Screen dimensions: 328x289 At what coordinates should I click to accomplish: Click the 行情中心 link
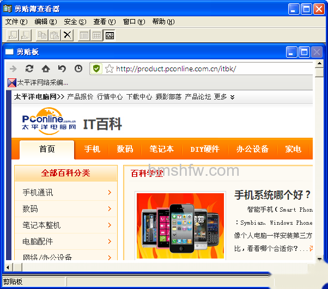[110, 97]
